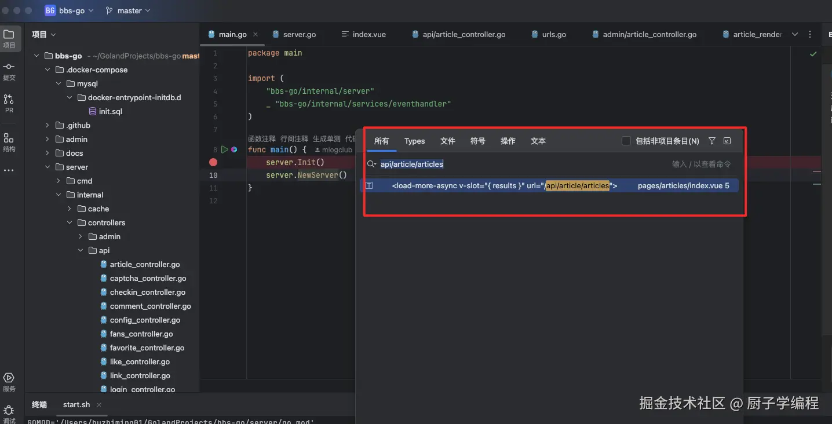Image resolution: width=832 pixels, height=424 pixels.
Task: Select the Symbols (符号) search tab
Action: 478,141
